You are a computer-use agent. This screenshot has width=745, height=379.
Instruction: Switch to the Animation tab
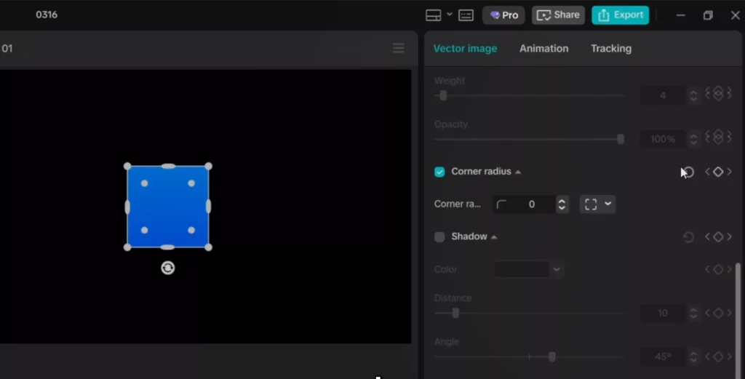click(x=543, y=49)
